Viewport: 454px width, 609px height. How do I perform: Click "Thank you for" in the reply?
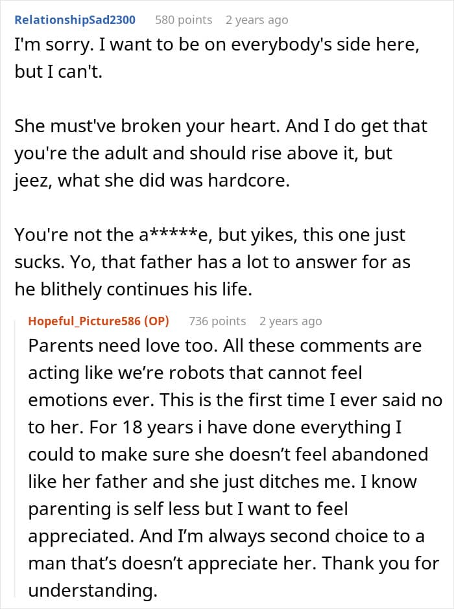coord(381,563)
